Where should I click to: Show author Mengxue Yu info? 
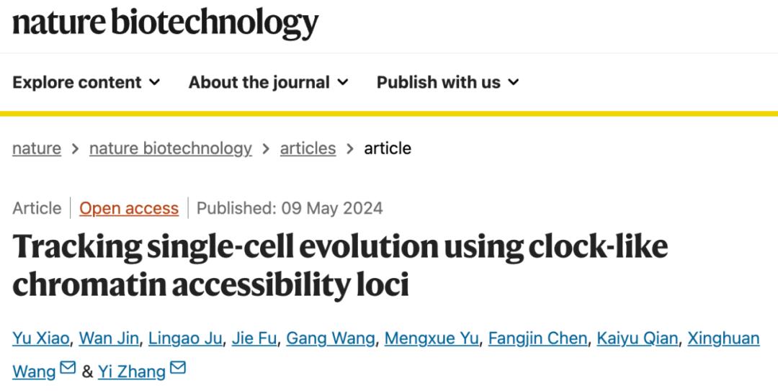(x=432, y=338)
